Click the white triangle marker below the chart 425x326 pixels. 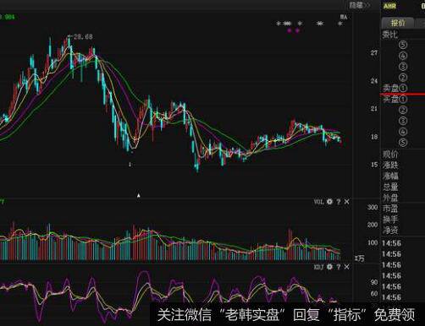coord(139,195)
